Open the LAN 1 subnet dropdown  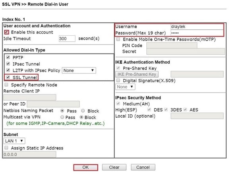(x=14, y=141)
